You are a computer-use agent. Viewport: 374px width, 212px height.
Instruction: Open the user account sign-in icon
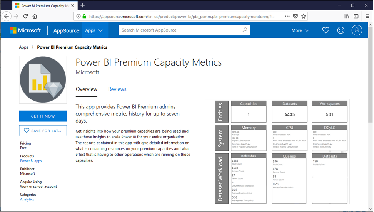point(357,30)
